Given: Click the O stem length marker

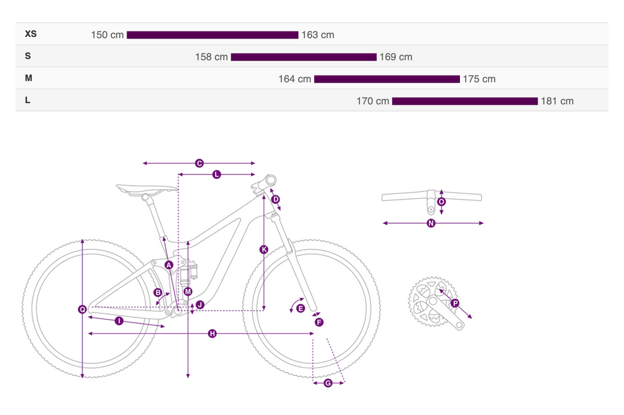Looking at the screenshot, I should tap(441, 202).
